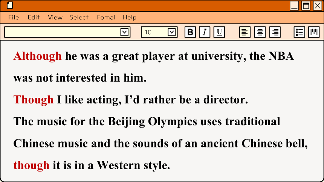Insert a bulleted list
Viewport: 324px width, 182px height.
pyautogui.click(x=299, y=32)
